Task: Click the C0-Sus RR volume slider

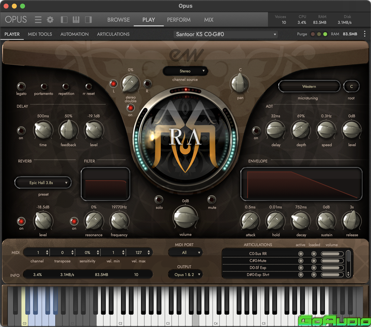Action: [332, 254]
